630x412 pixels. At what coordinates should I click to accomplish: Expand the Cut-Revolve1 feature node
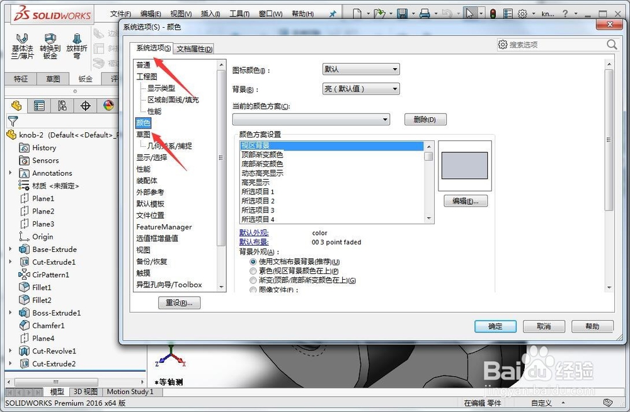[x=11, y=351]
